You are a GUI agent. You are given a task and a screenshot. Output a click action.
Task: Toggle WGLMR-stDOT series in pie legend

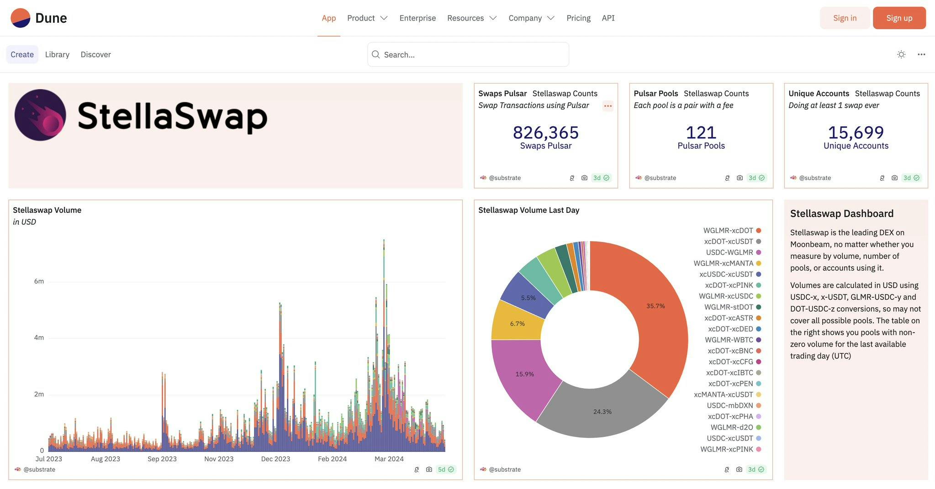[733, 307]
